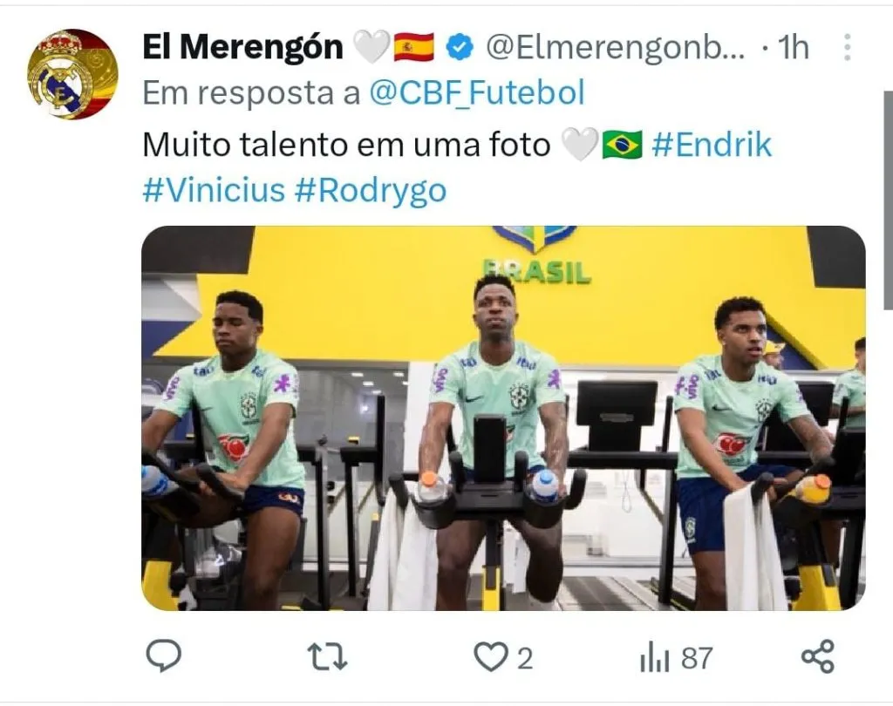Click the gray scrollbar on the right edge
Screen dimensions: 893x706
click(x=888, y=200)
